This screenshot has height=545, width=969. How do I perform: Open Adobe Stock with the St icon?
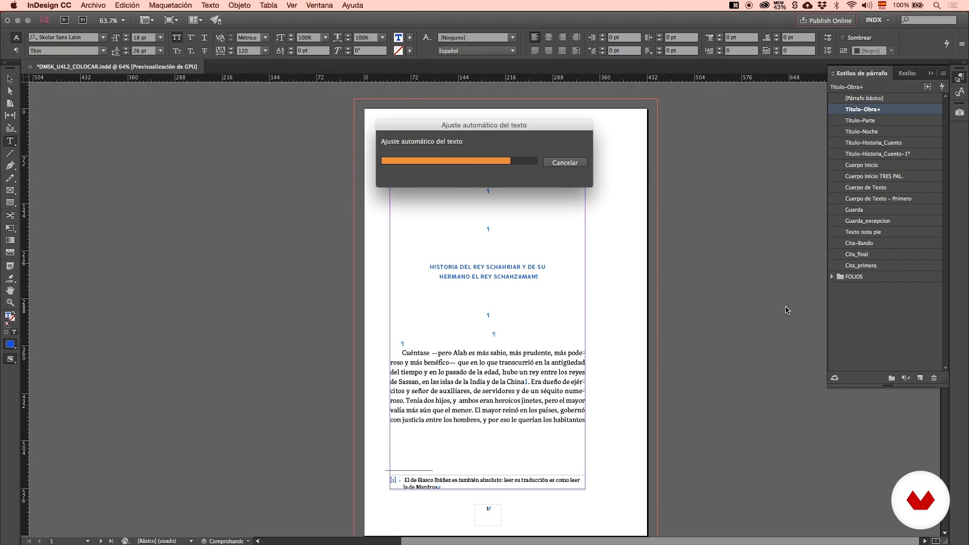pyautogui.click(x=83, y=20)
